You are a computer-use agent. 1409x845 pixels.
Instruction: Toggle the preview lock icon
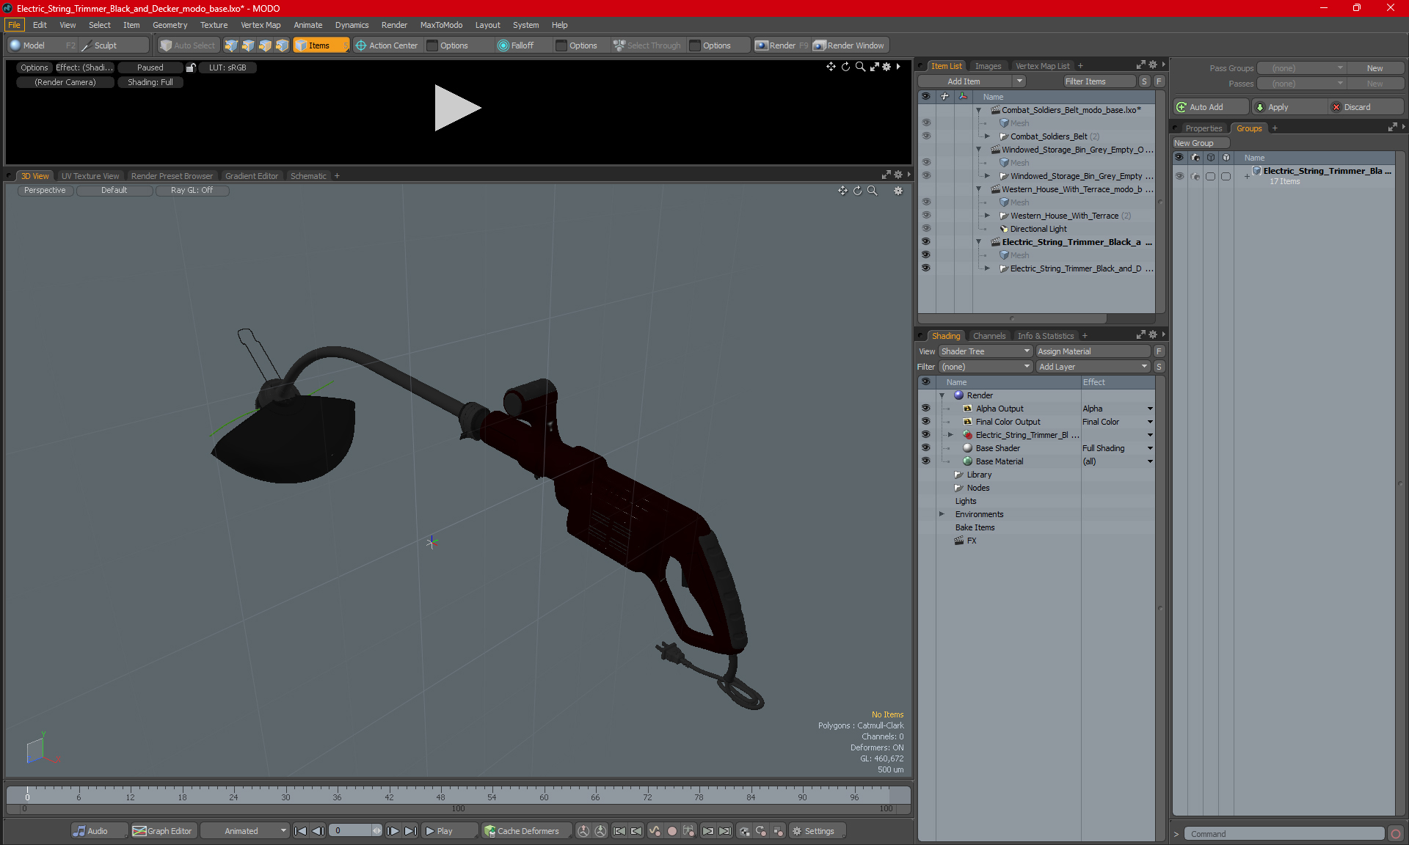191,67
